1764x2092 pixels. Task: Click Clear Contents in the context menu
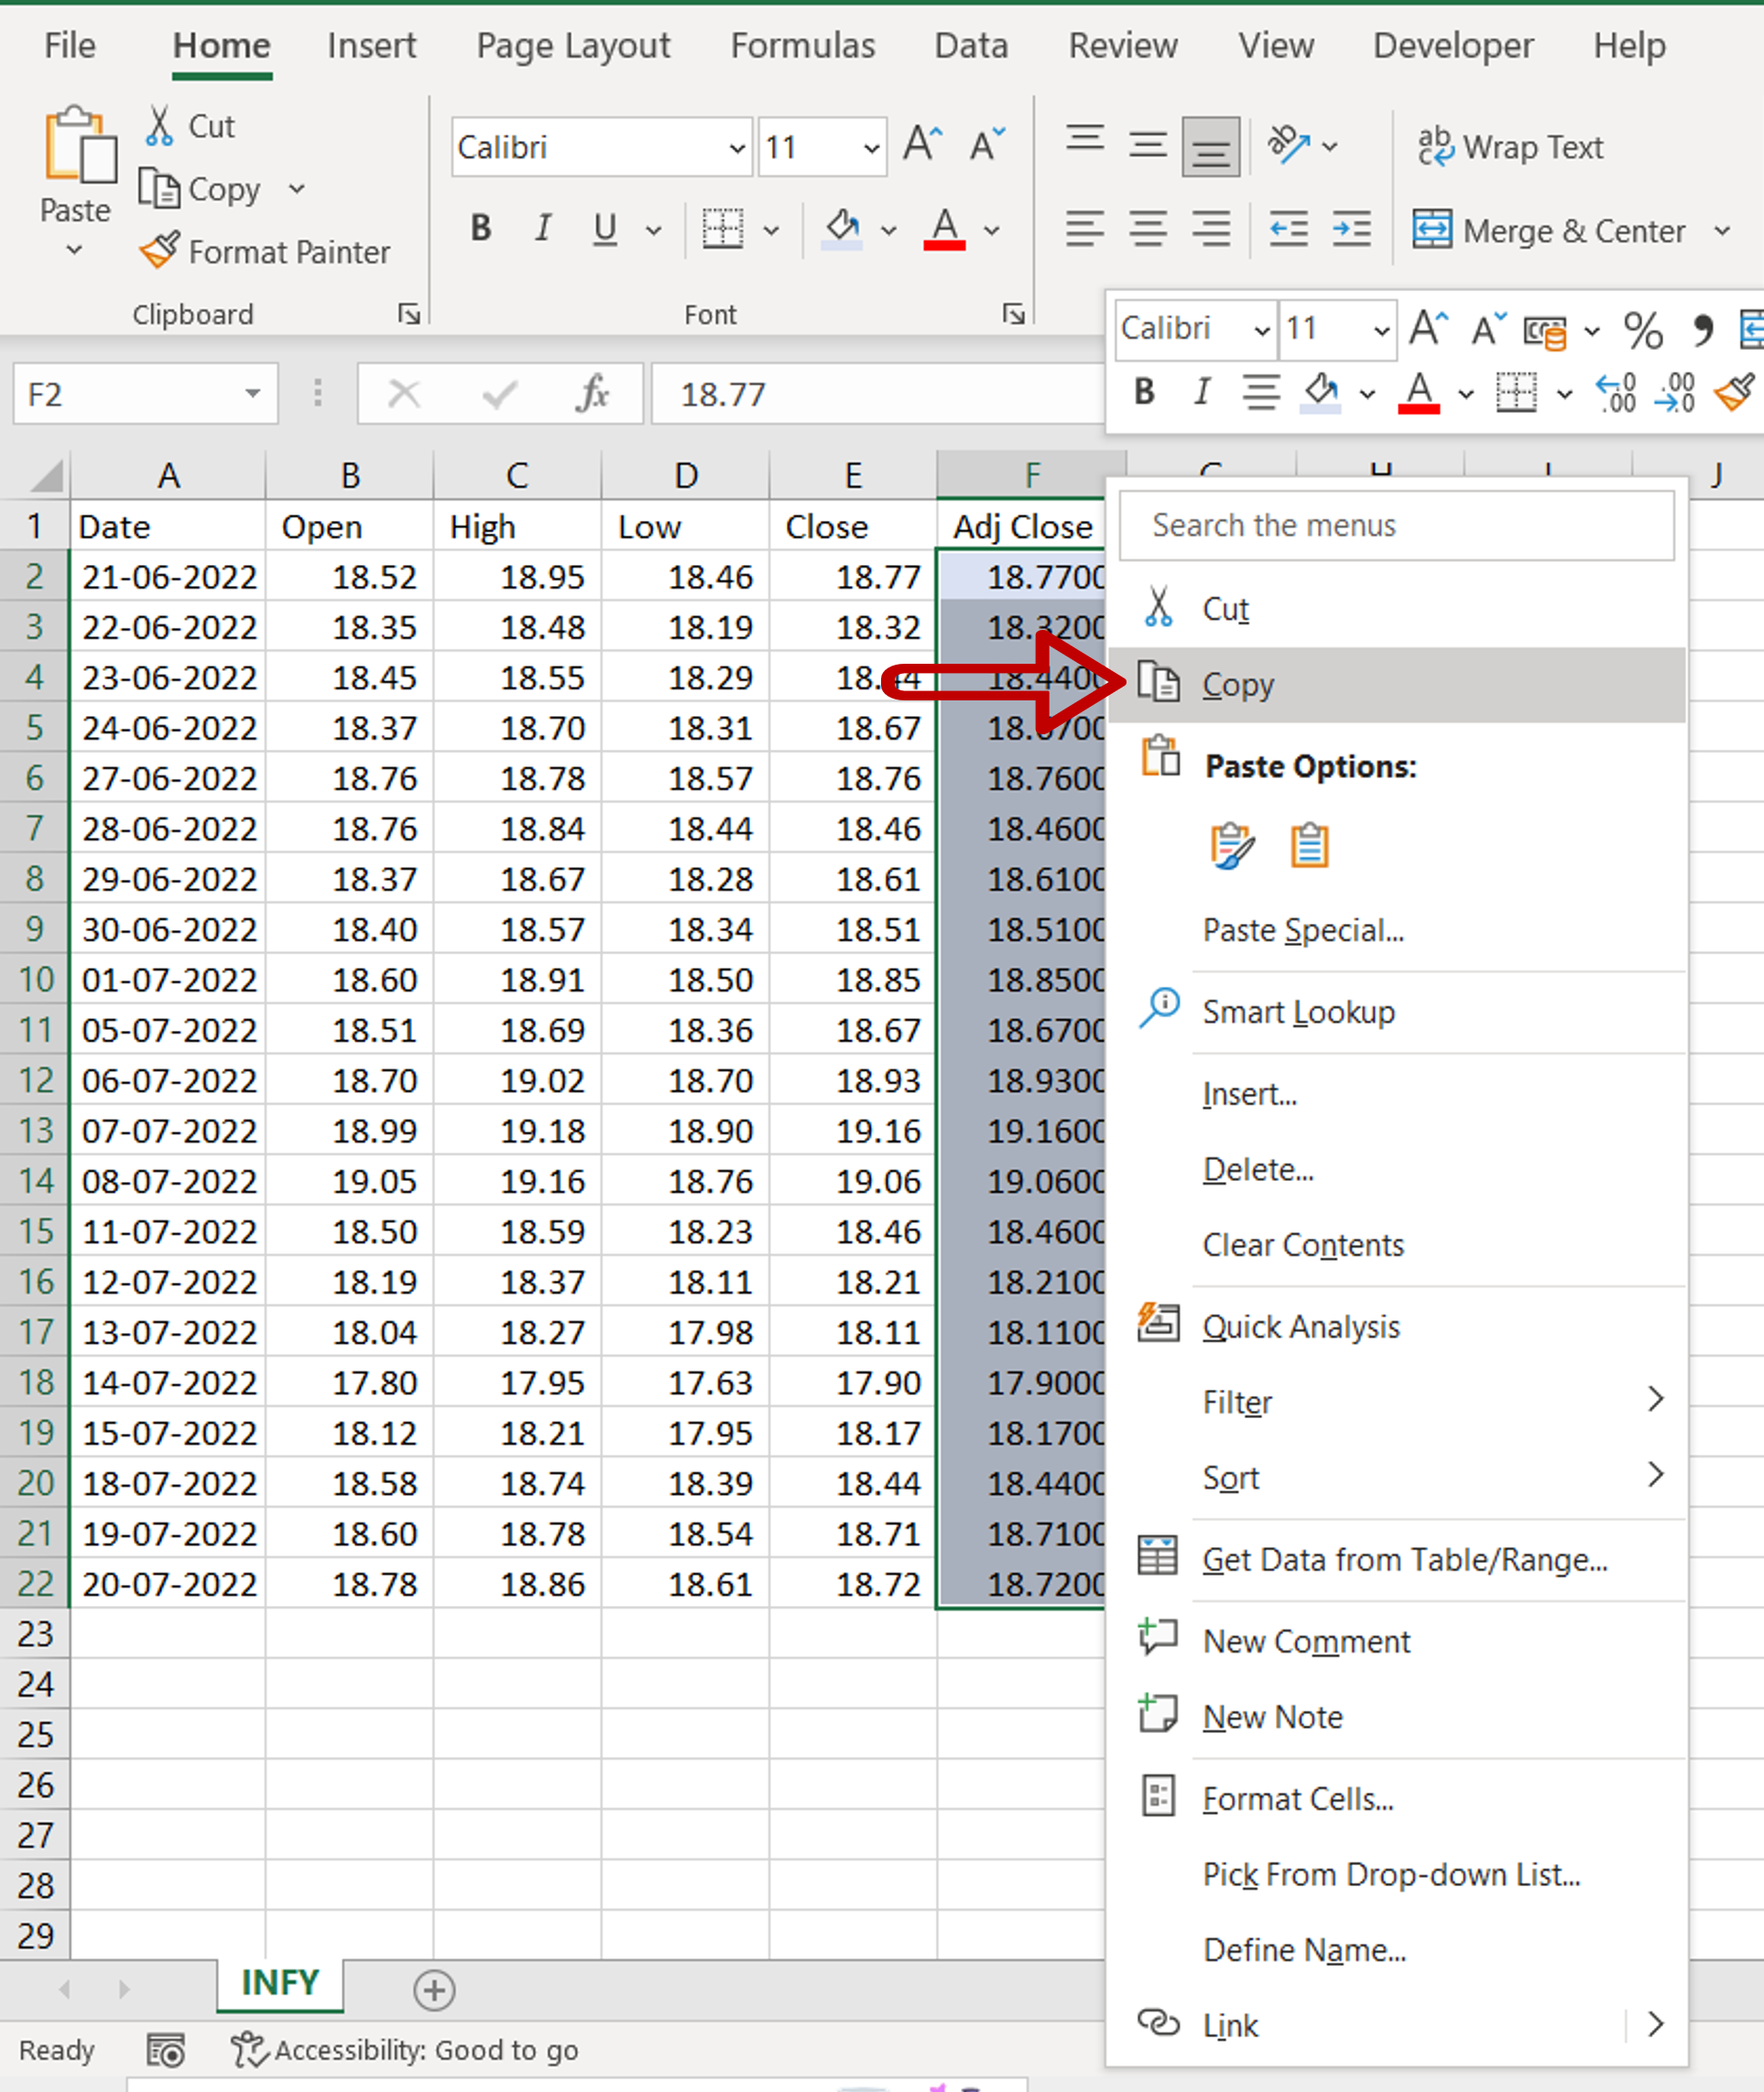pos(1302,1245)
